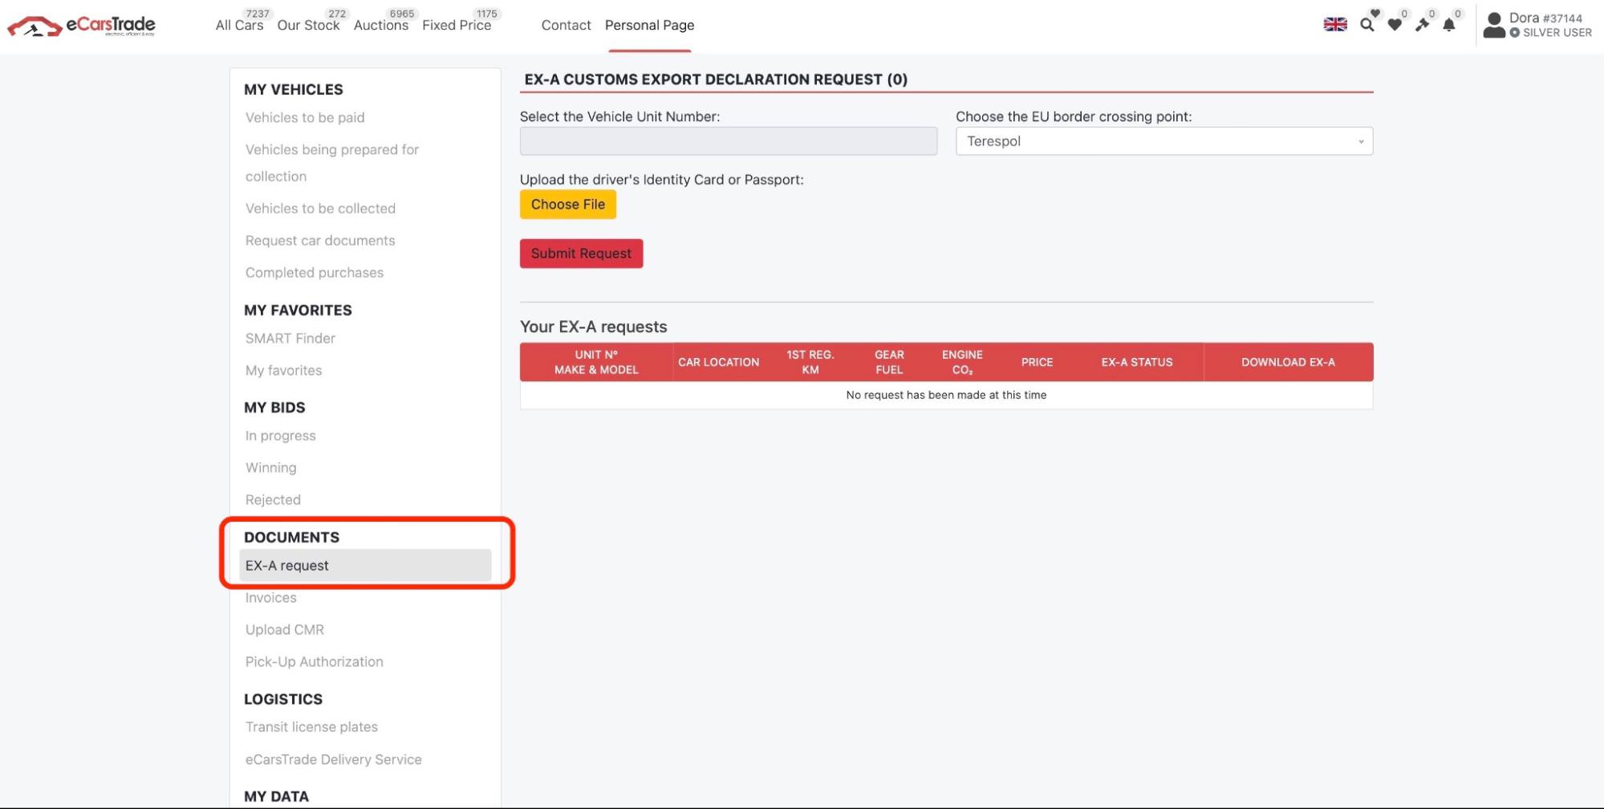Screen dimensions: 1604x809
Task: Click the EX-A STATUS column header
Action: tap(1136, 362)
